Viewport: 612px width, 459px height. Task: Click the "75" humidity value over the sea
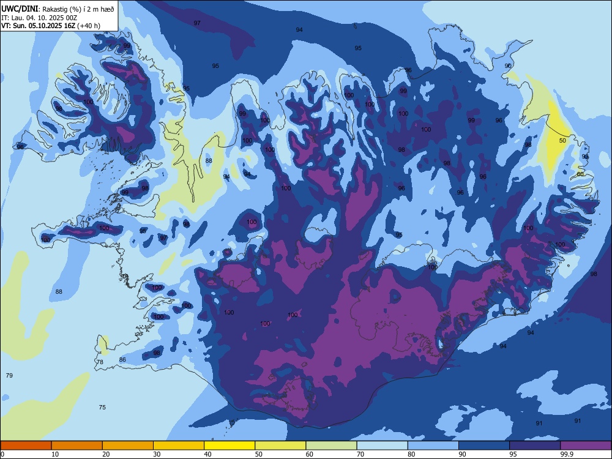[x=102, y=407]
